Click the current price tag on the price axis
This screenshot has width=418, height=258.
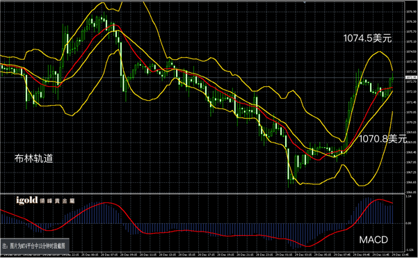(x=411, y=78)
